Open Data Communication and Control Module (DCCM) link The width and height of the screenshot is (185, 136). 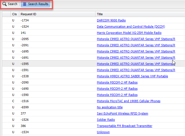[131, 27]
